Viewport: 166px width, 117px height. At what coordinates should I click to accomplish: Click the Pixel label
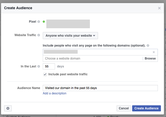click(33, 22)
